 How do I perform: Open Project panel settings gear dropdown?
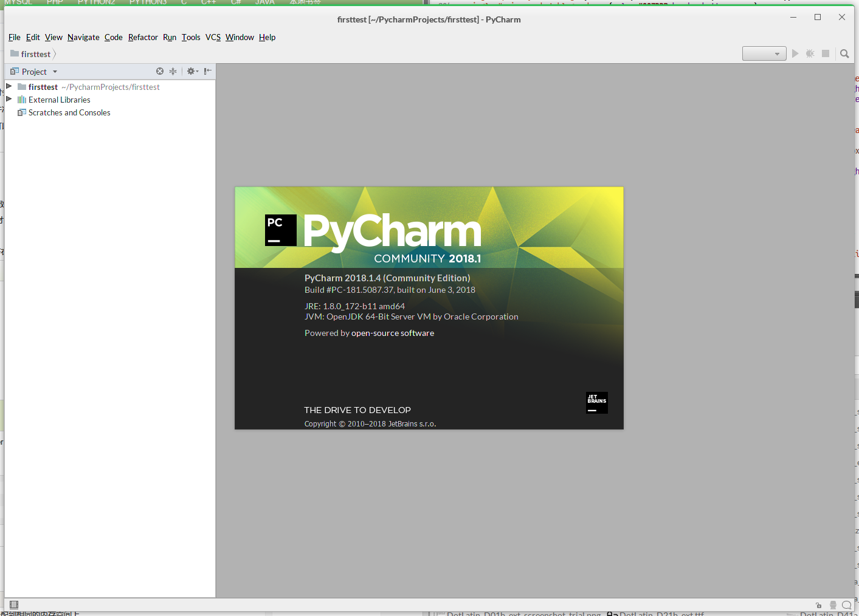(x=193, y=71)
